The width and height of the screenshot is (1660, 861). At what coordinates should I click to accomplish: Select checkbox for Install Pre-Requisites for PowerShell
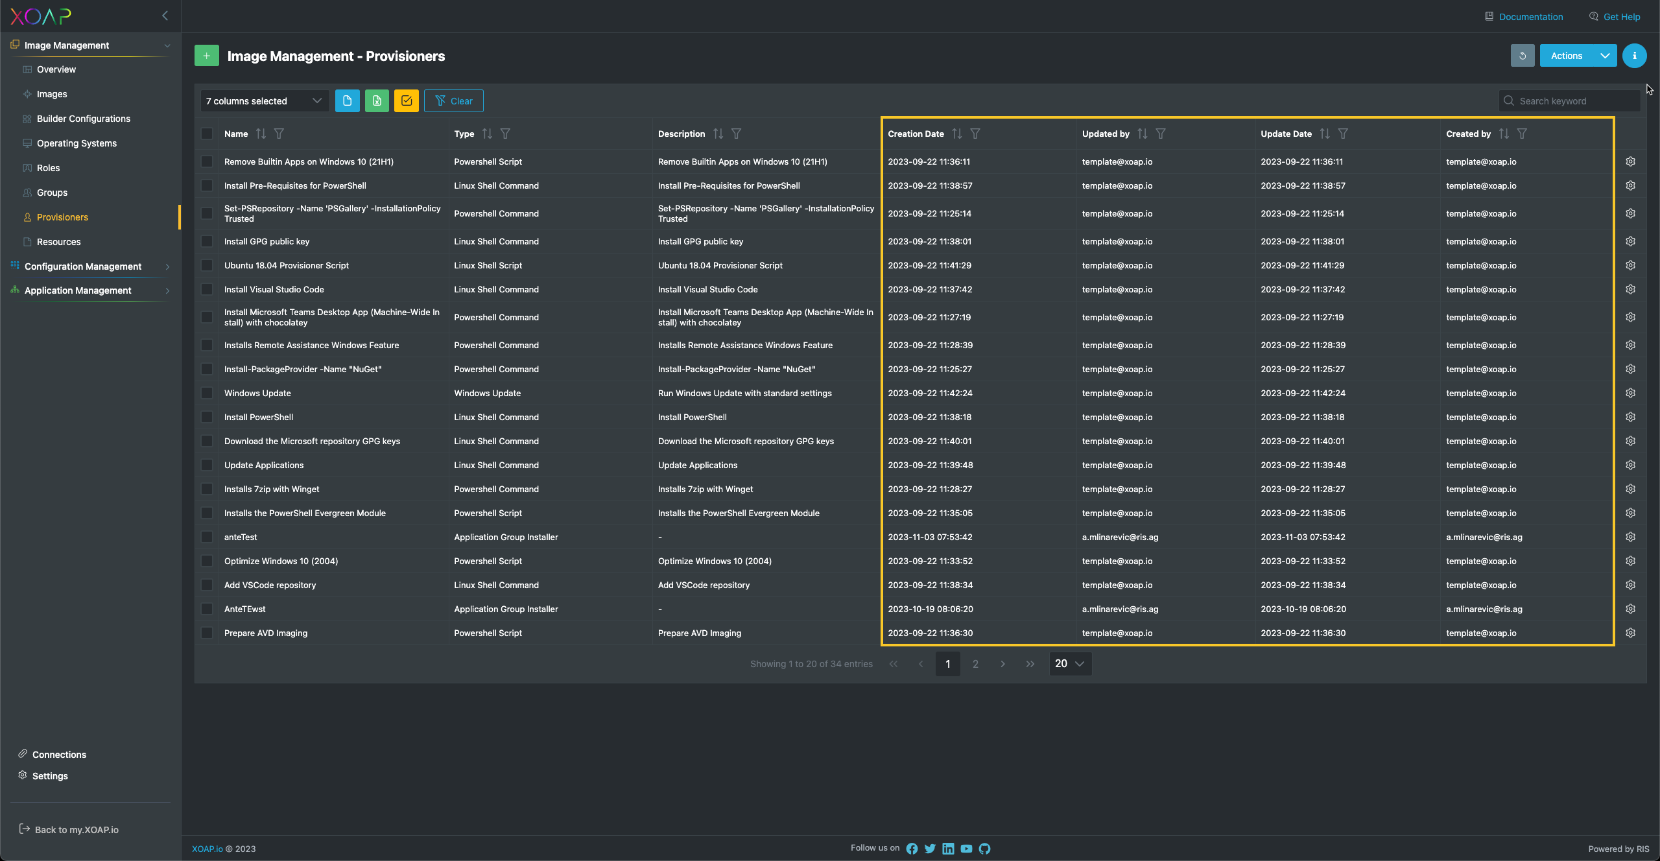(207, 185)
